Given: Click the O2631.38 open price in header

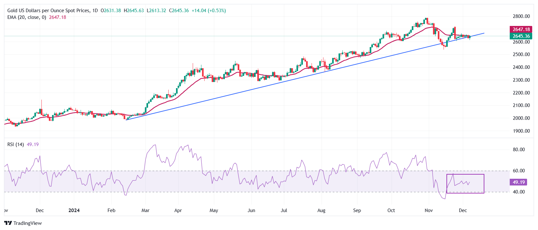Looking at the screenshot, I should pyautogui.click(x=111, y=11).
